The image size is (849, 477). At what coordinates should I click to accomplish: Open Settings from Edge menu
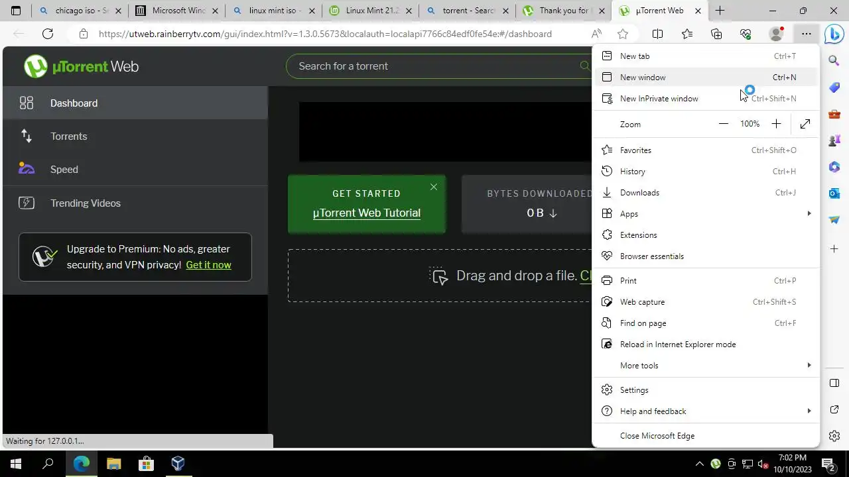pyautogui.click(x=706, y=390)
